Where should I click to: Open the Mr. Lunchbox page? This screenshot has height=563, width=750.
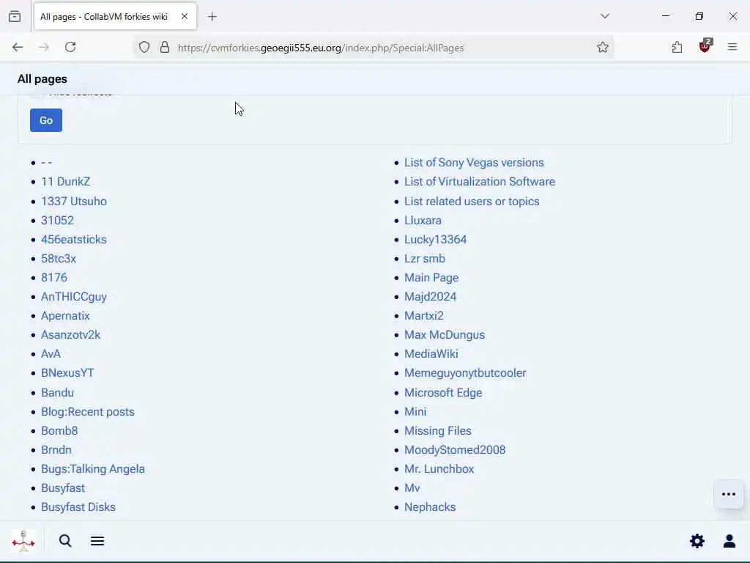pos(439,468)
